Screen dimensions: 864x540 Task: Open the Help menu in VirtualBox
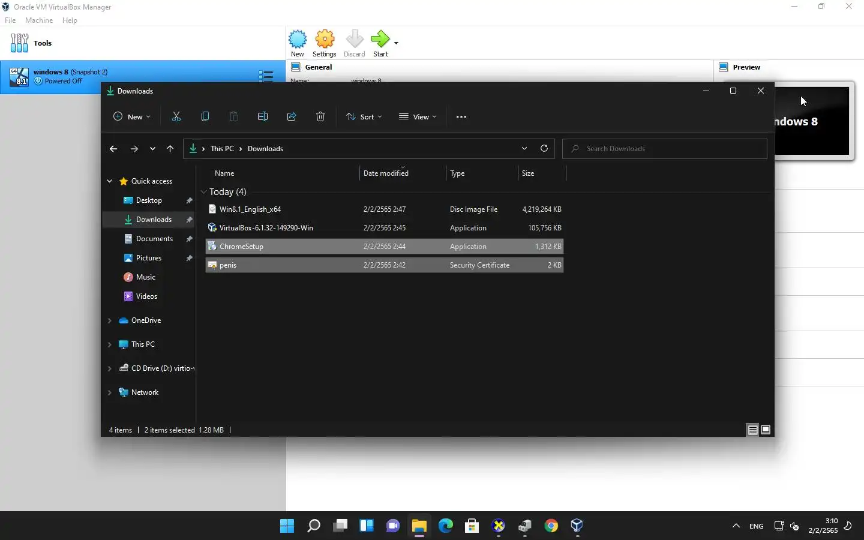(70, 20)
